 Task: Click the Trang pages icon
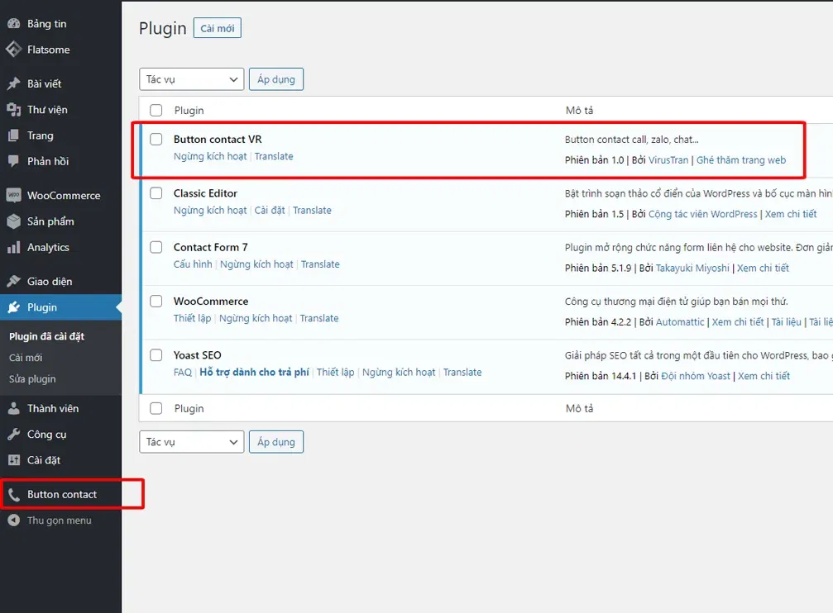coord(14,135)
